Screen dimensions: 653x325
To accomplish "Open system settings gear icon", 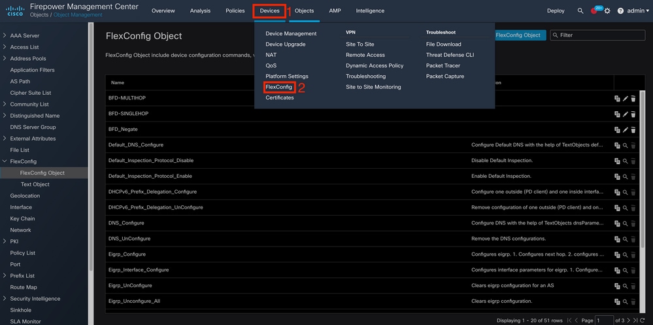I will pyautogui.click(x=607, y=11).
